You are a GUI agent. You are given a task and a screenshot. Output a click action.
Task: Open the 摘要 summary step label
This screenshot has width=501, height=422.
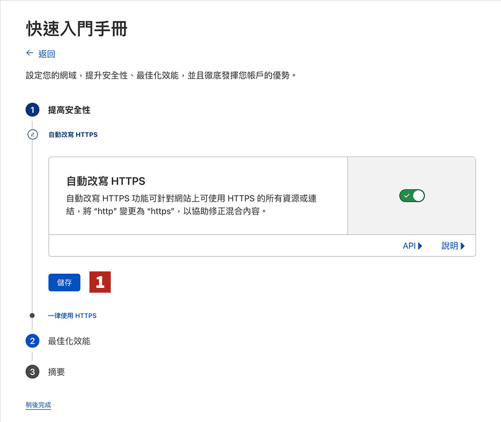(56, 372)
